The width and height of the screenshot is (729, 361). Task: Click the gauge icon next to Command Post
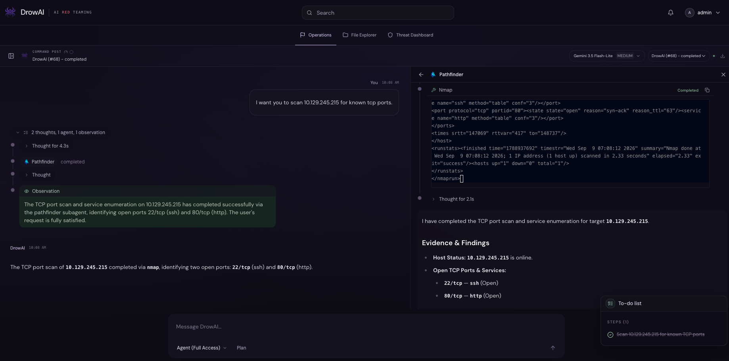66,52
